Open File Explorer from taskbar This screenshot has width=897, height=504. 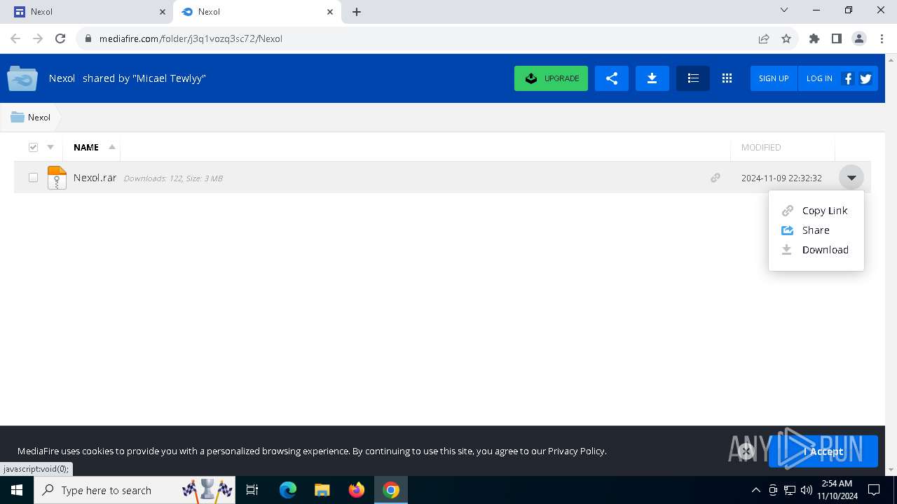point(322,490)
